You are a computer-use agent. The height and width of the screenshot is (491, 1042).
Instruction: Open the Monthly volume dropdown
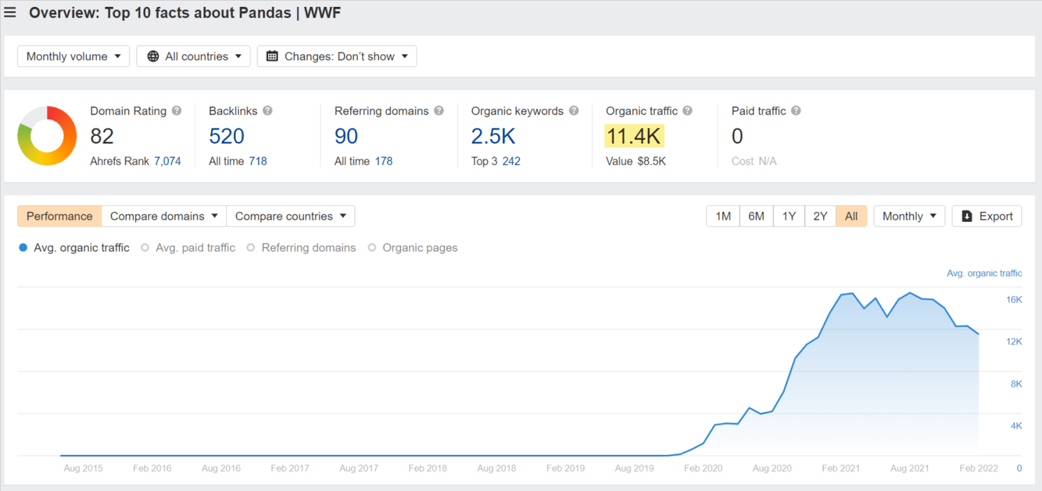(74, 56)
